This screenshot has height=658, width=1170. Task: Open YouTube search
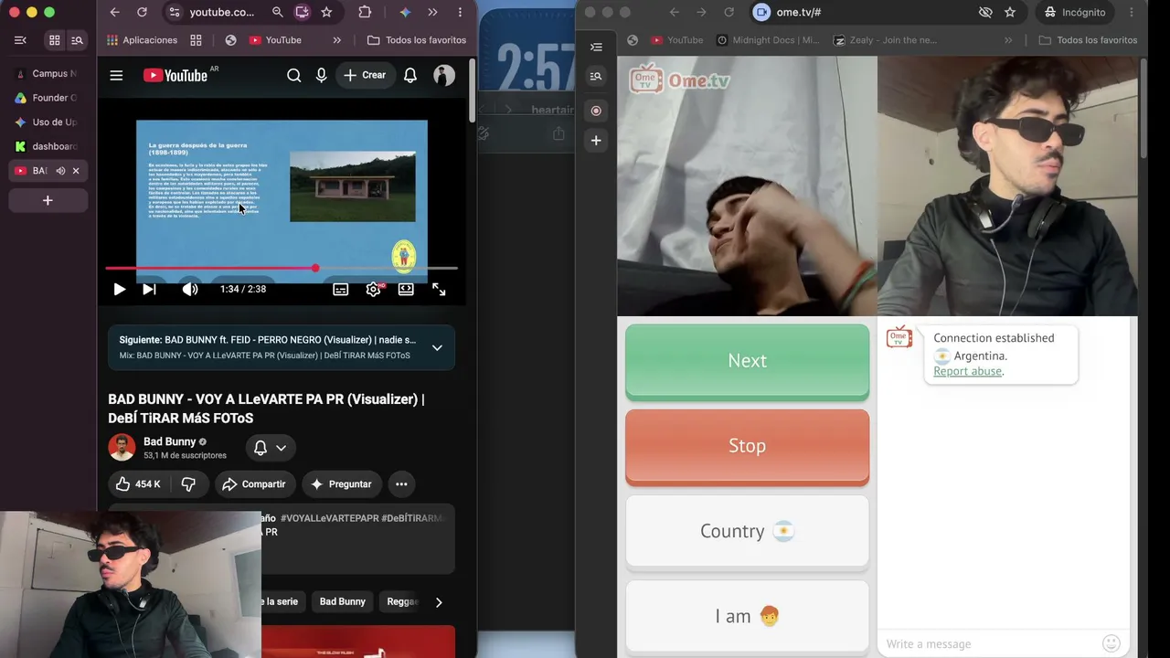tap(293, 75)
